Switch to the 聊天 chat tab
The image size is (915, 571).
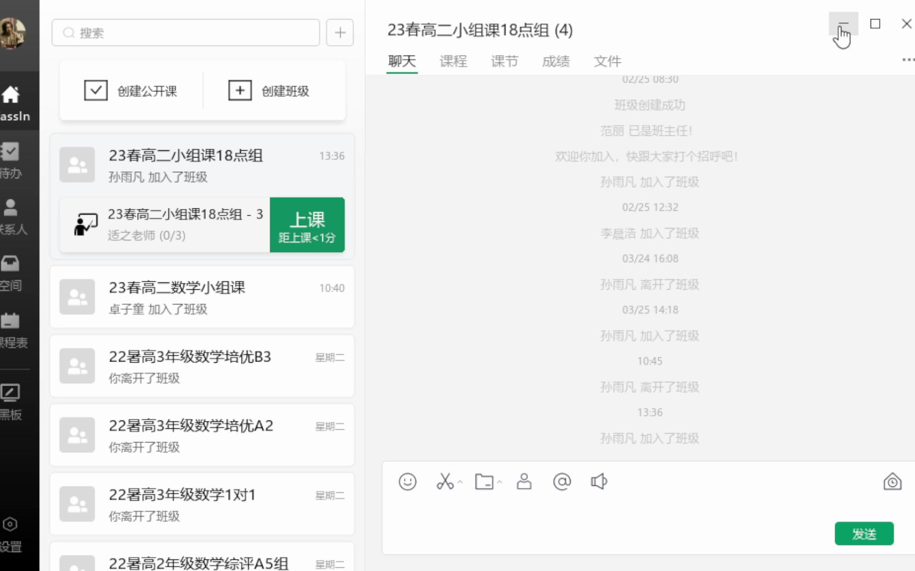[x=402, y=61]
